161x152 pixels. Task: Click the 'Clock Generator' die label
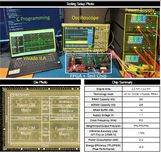[22, 95]
